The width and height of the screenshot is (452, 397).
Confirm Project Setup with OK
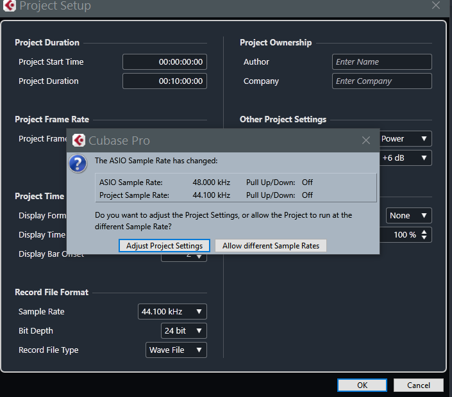click(x=362, y=385)
